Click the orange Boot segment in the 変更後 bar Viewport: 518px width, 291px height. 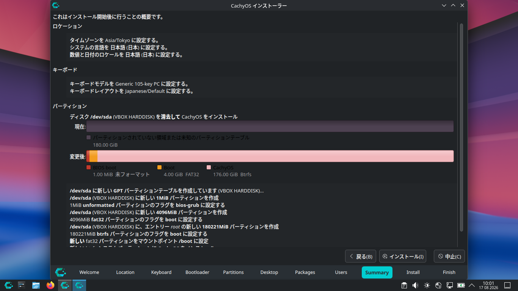tap(93, 156)
